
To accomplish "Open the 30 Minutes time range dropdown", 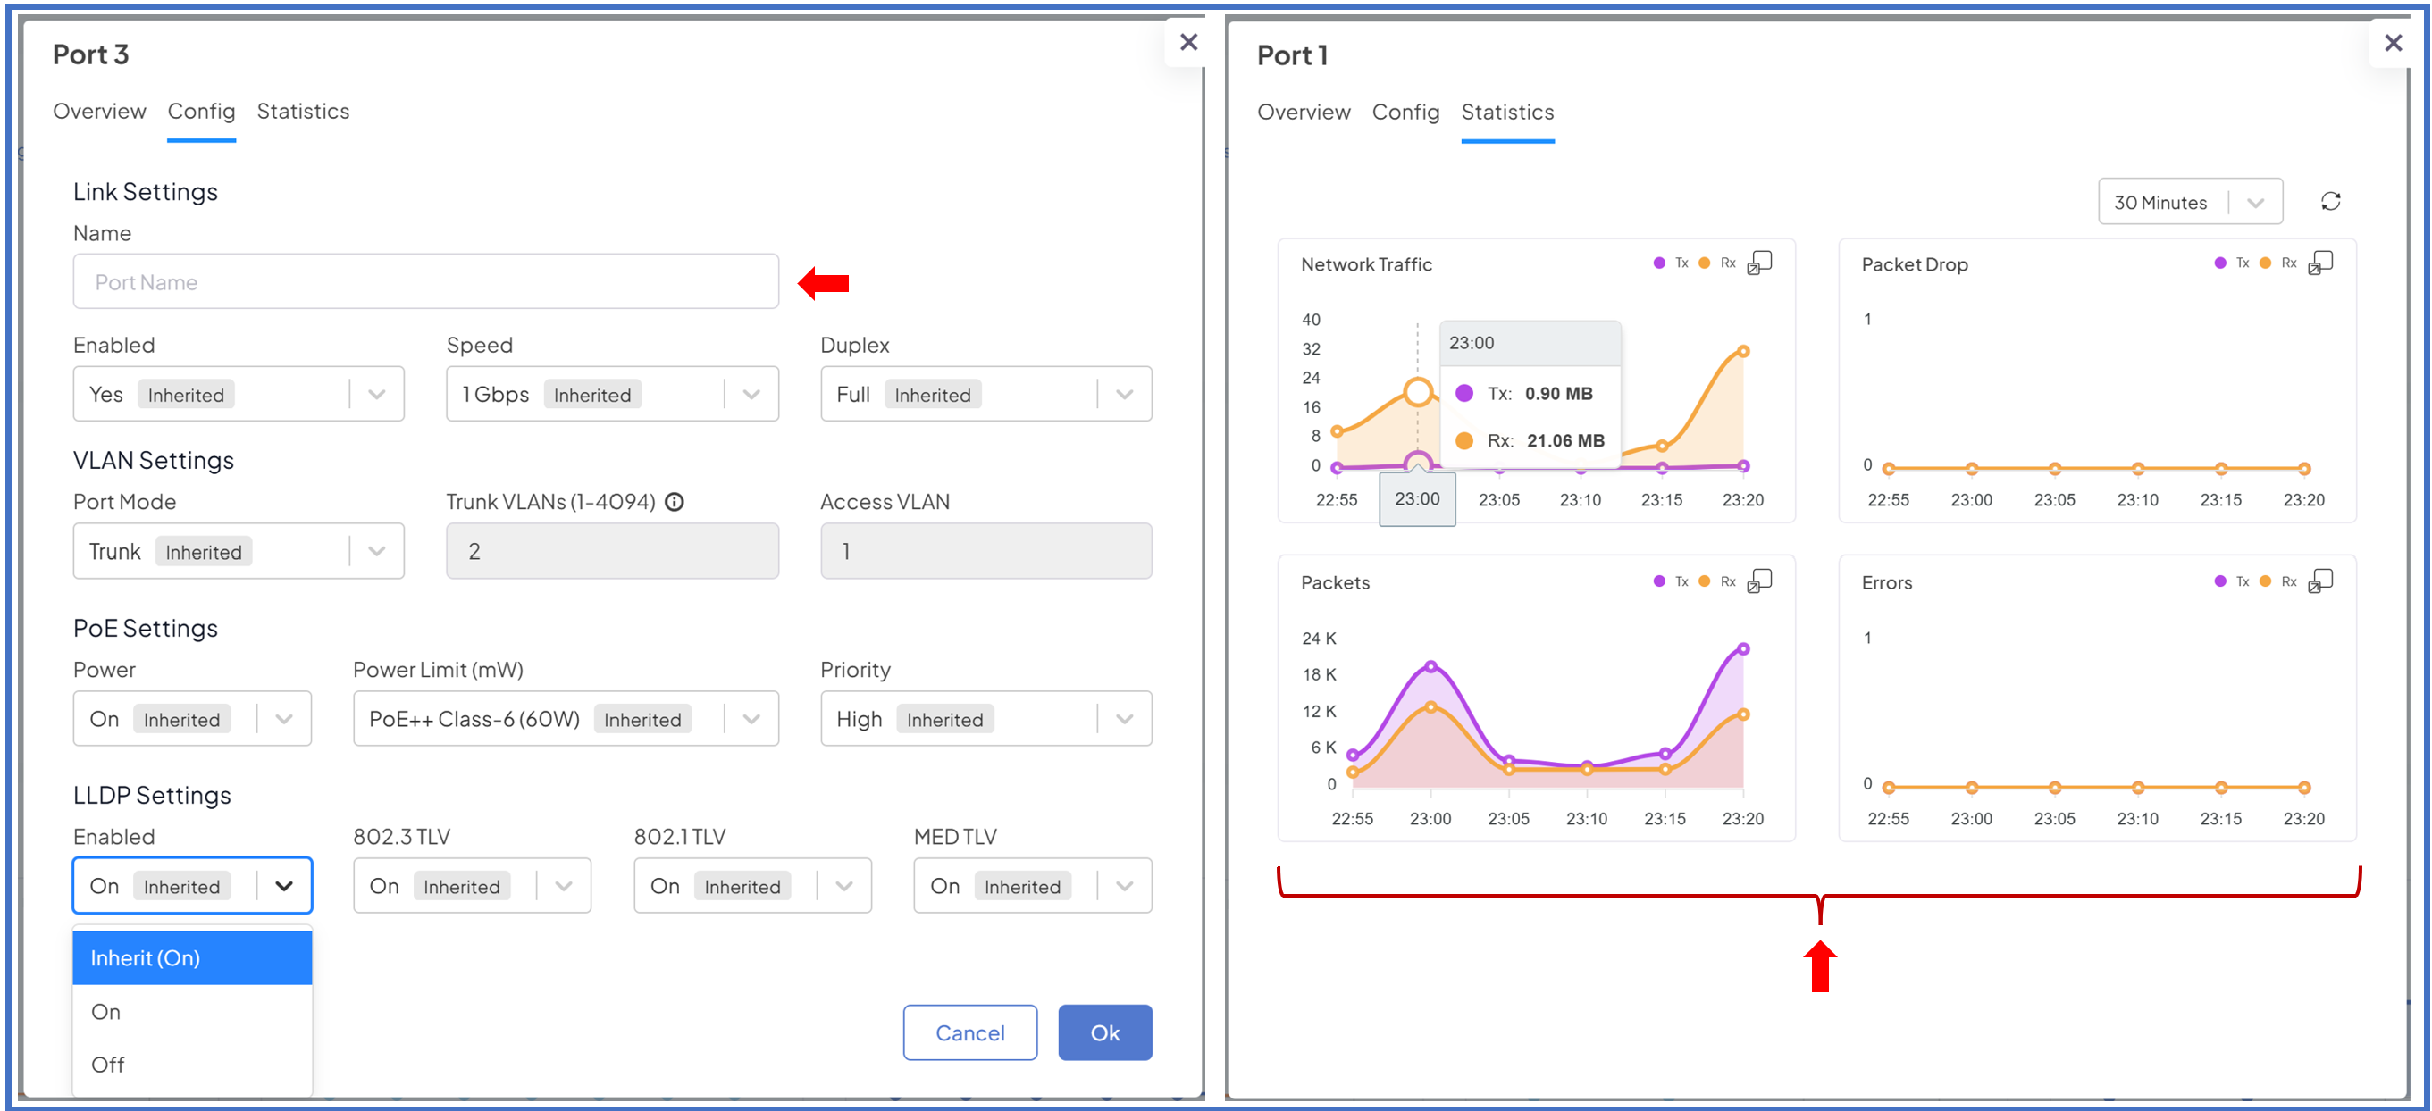I will 2189,202.
